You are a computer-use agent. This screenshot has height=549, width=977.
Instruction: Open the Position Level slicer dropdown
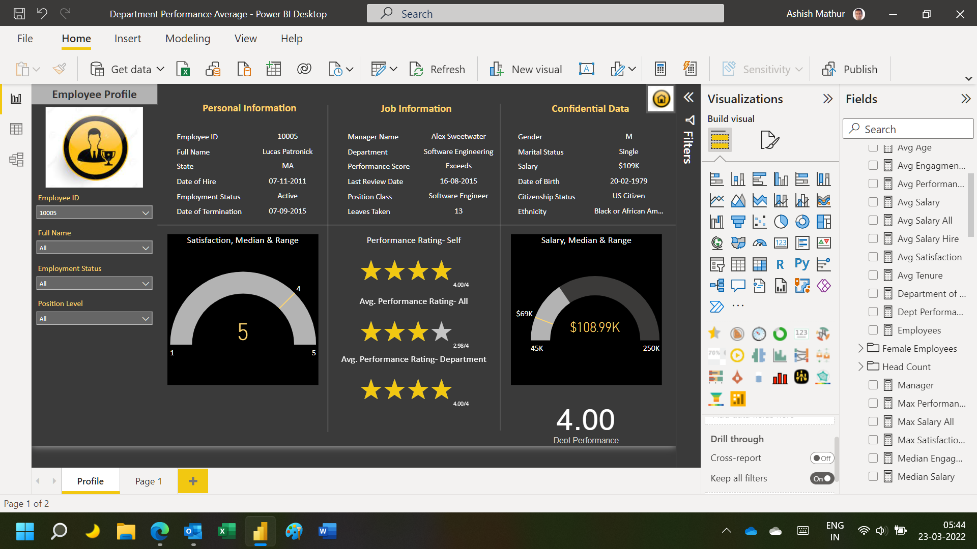95,318
